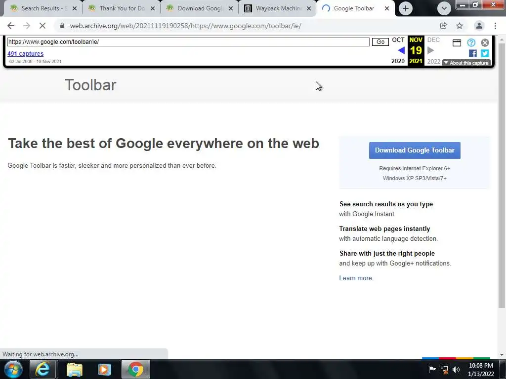Click the network tray icon
Viewport: 506px width, 379px height.
click(x=444, y=370)
